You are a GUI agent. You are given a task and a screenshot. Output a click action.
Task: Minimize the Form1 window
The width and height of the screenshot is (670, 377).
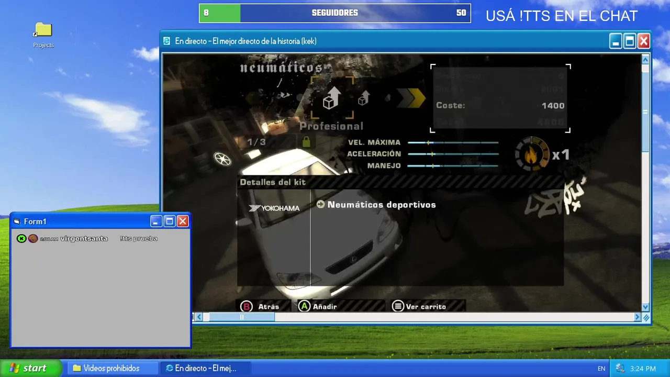pyautogui.click(x=157, y=221)
